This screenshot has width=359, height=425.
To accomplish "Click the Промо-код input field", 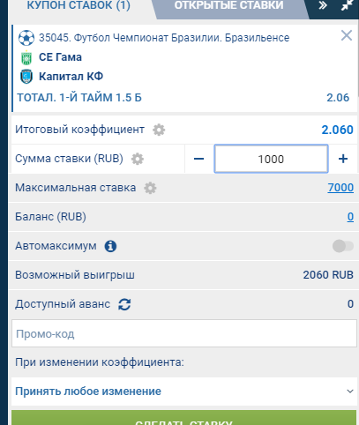I will click(184, 333).
